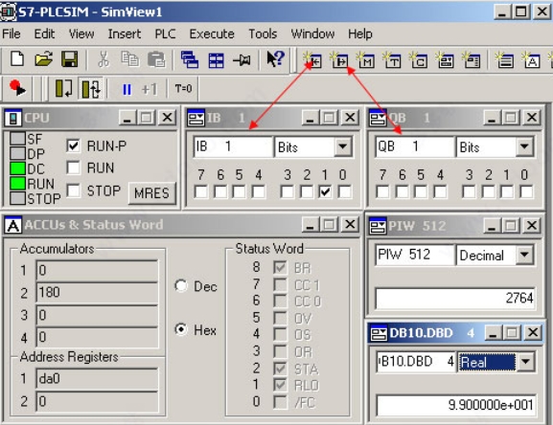Click the MRES memory reset button
The height and width of the screenshot is (425, 553).
point(152,193)
